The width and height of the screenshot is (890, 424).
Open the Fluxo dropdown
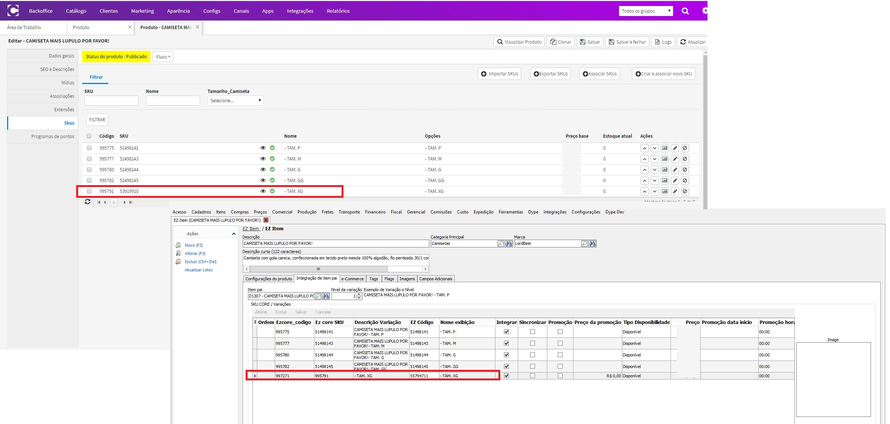point(163,57)
